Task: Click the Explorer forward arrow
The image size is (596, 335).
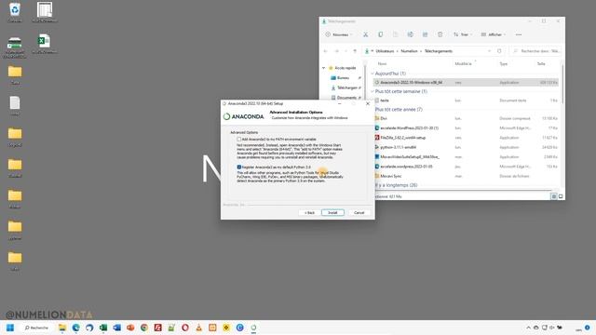Action: (336, 51)
